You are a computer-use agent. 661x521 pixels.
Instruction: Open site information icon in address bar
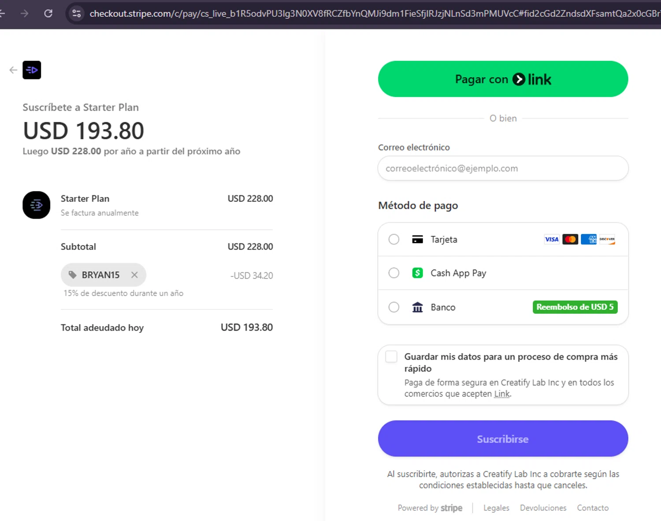point(77,14)
